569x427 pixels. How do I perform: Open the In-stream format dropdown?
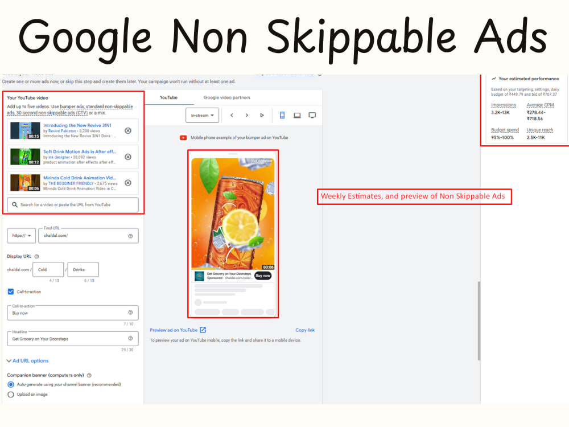203,116
